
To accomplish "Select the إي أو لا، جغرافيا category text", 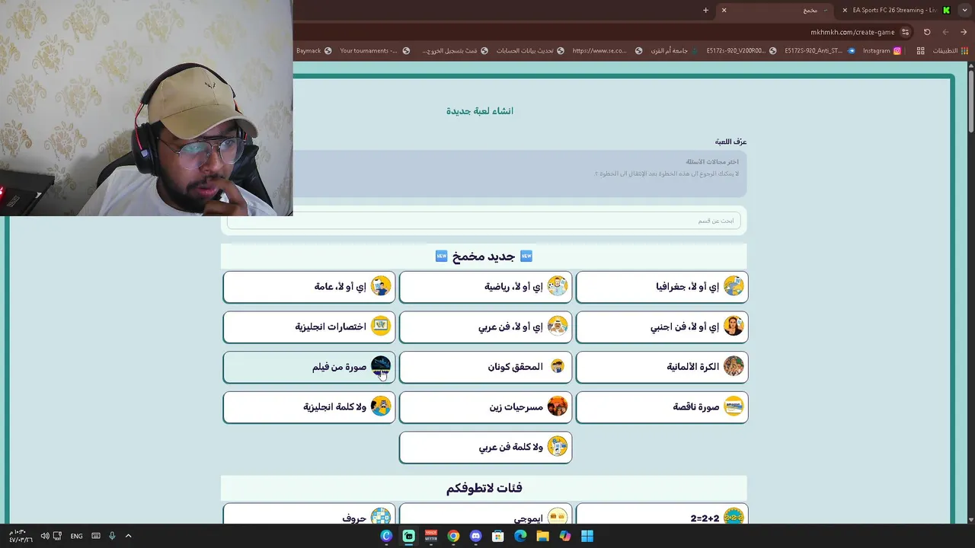I will 687,287.
